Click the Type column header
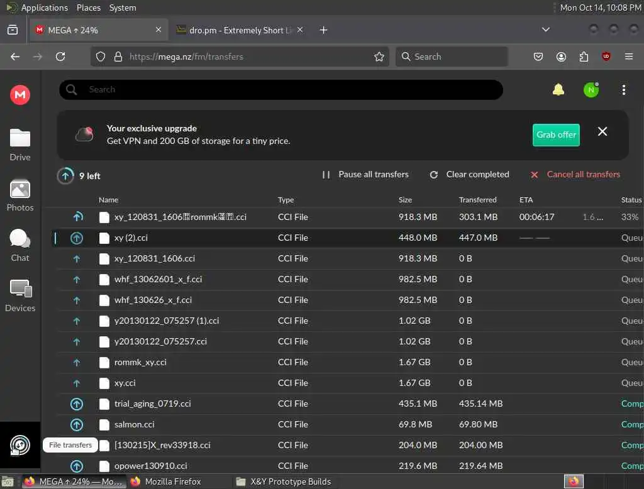The image size is (644, 489). pyautogui.click(x=286, y=200)
